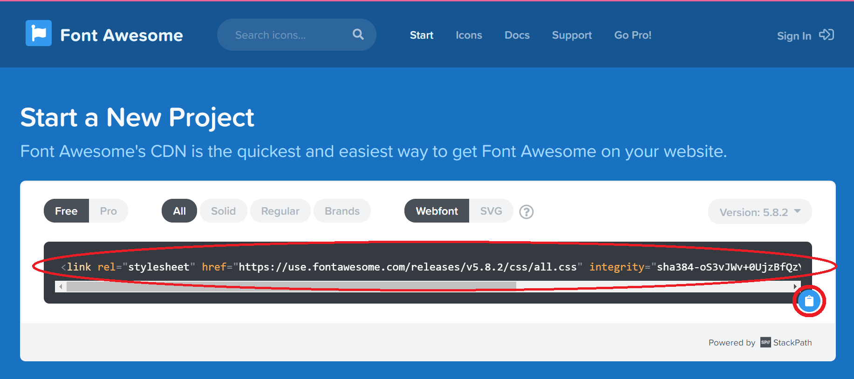Click the Font Awesome title link
Viewport: 854px width, 379px height.
(x=122, y=35)
